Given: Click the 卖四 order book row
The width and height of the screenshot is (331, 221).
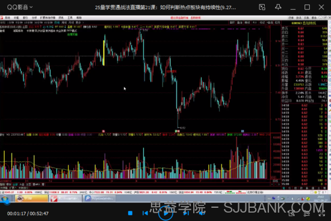Looking at the screenshot, I should tap(304, 32).
